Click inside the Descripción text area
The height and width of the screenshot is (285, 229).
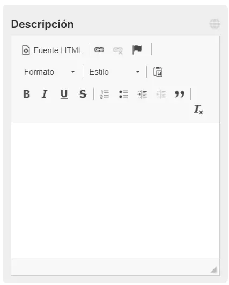[115, 191]
